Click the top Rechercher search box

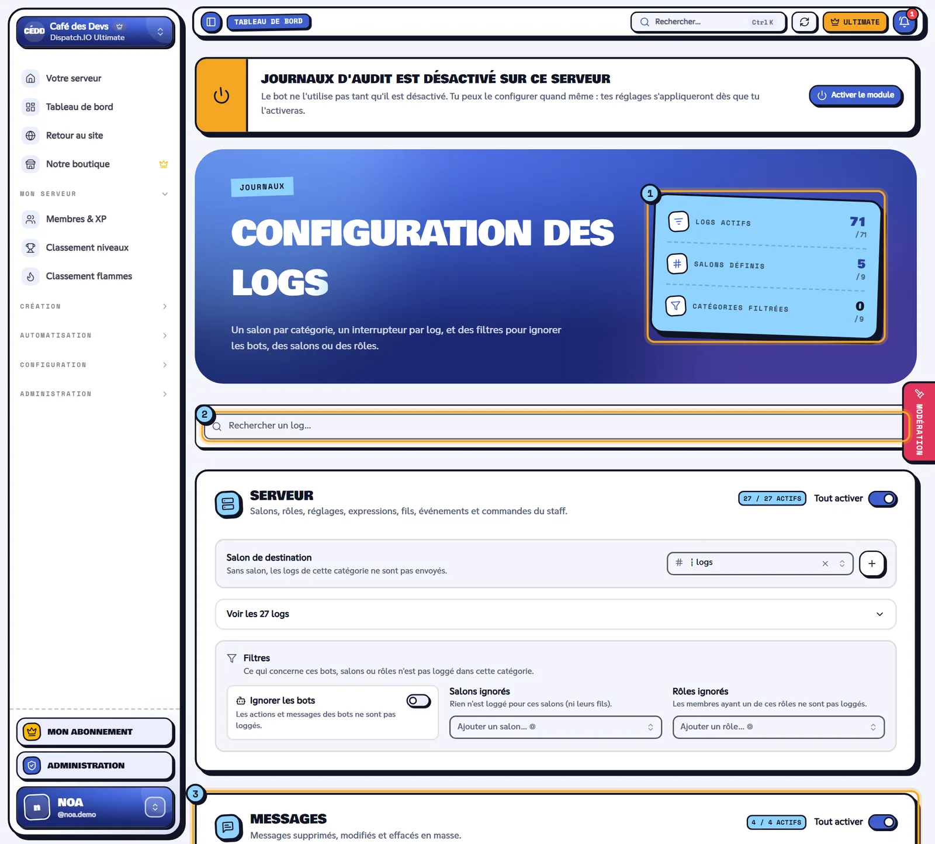[708, 22]
